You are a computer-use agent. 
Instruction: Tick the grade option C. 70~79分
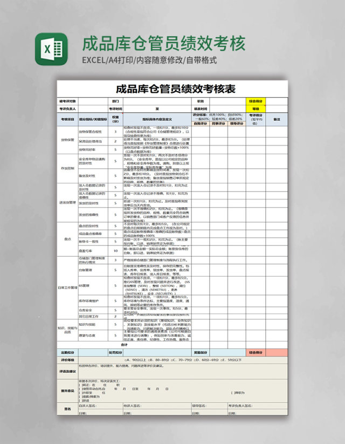tap(182, 360)
